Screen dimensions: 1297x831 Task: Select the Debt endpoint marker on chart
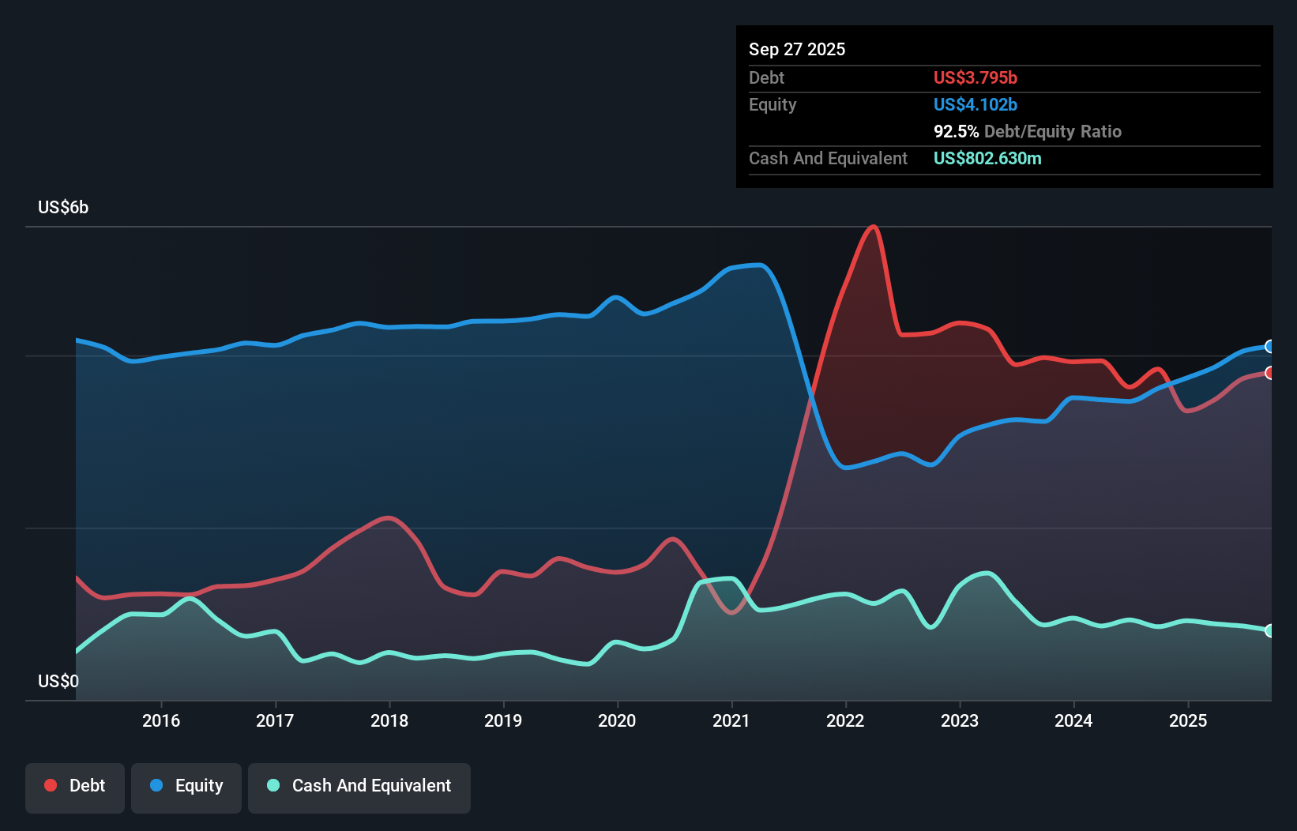point(1270,373)
